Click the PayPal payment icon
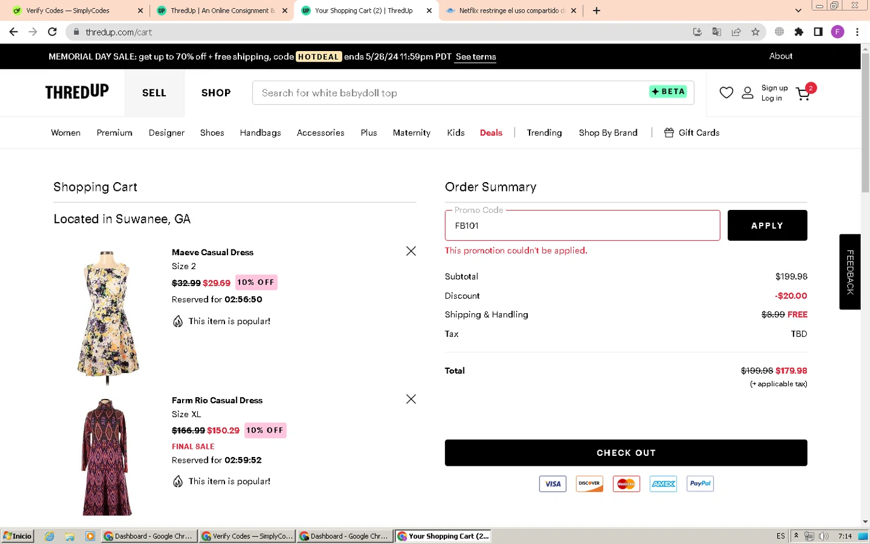870x544 pixels. coord(700,484)
